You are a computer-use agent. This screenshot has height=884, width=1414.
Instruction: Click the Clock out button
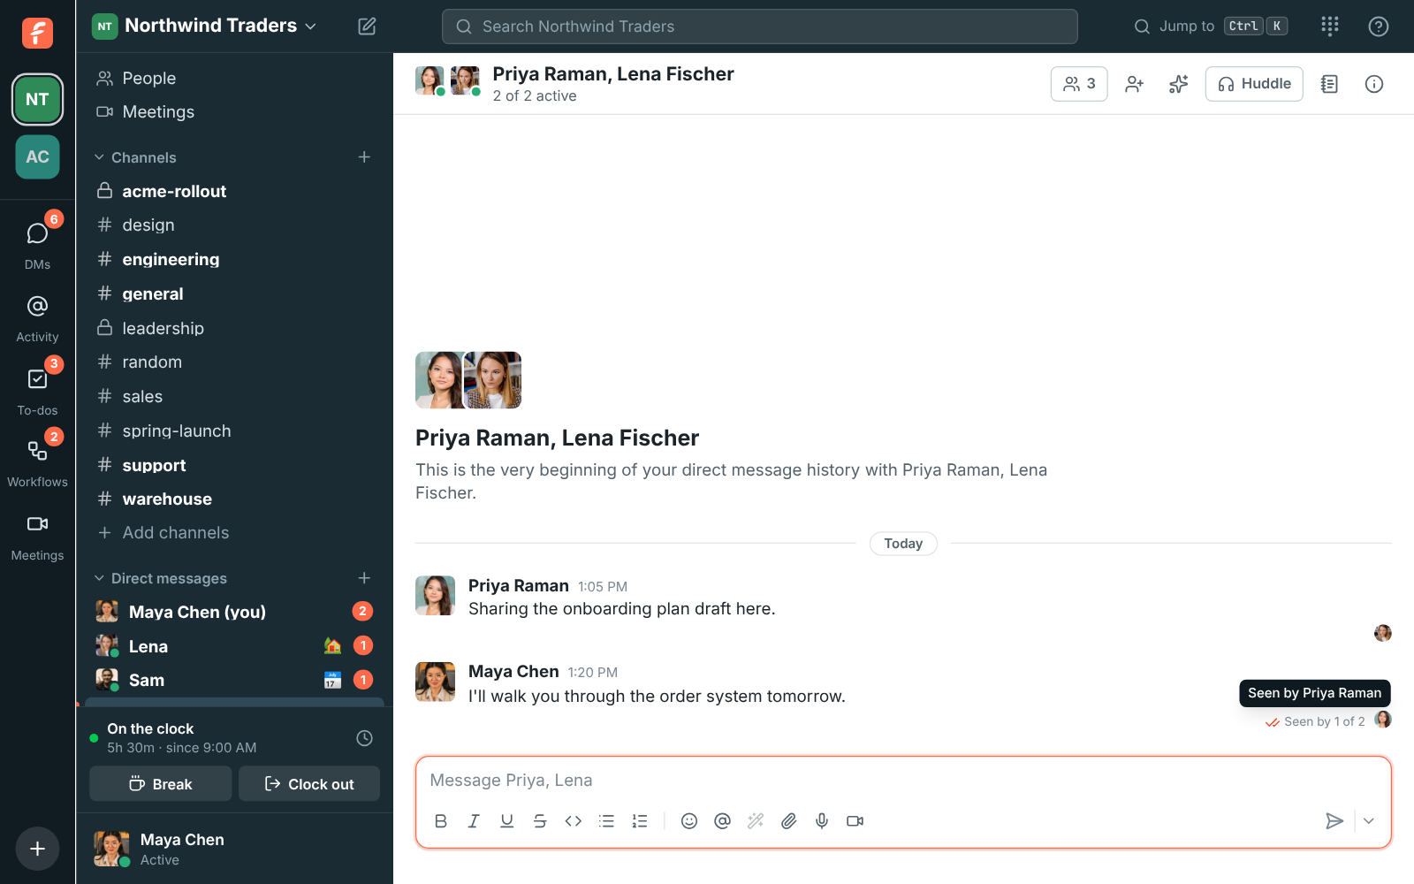309,784
